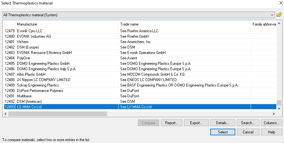The height and width of the screenshot is (143, 284).
Task: Click trade name See Evonik Operations GmbH
Action: (143, 52)
